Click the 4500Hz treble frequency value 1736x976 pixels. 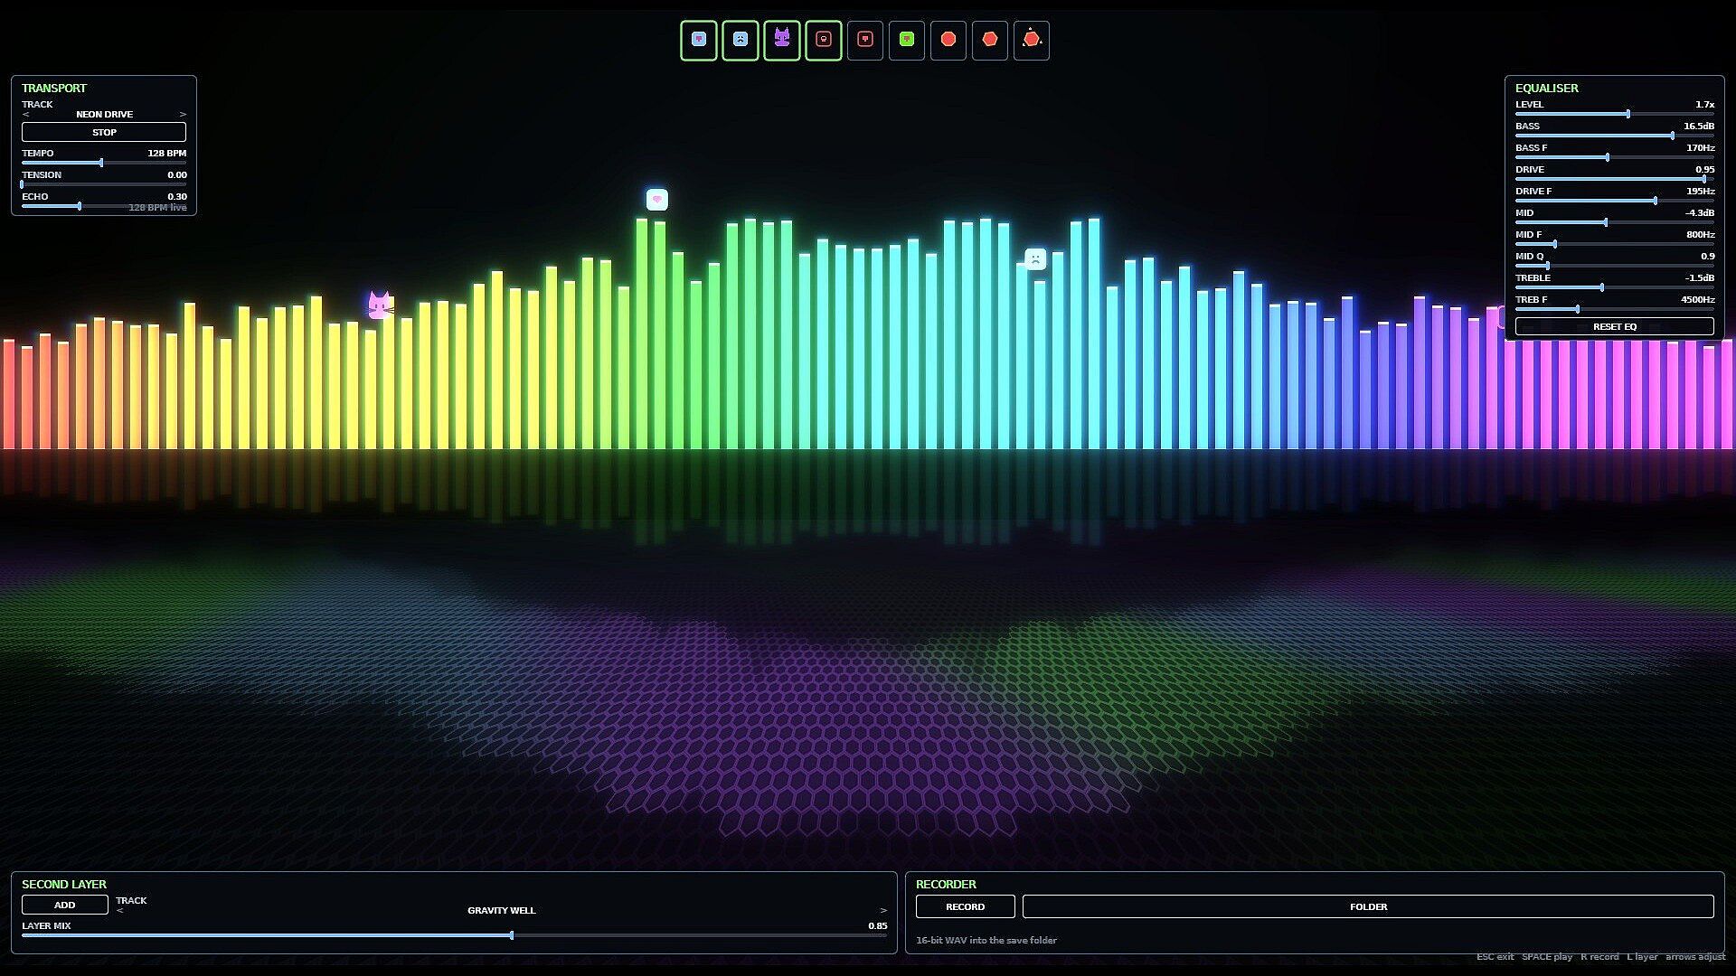[x=1698, y=300]
